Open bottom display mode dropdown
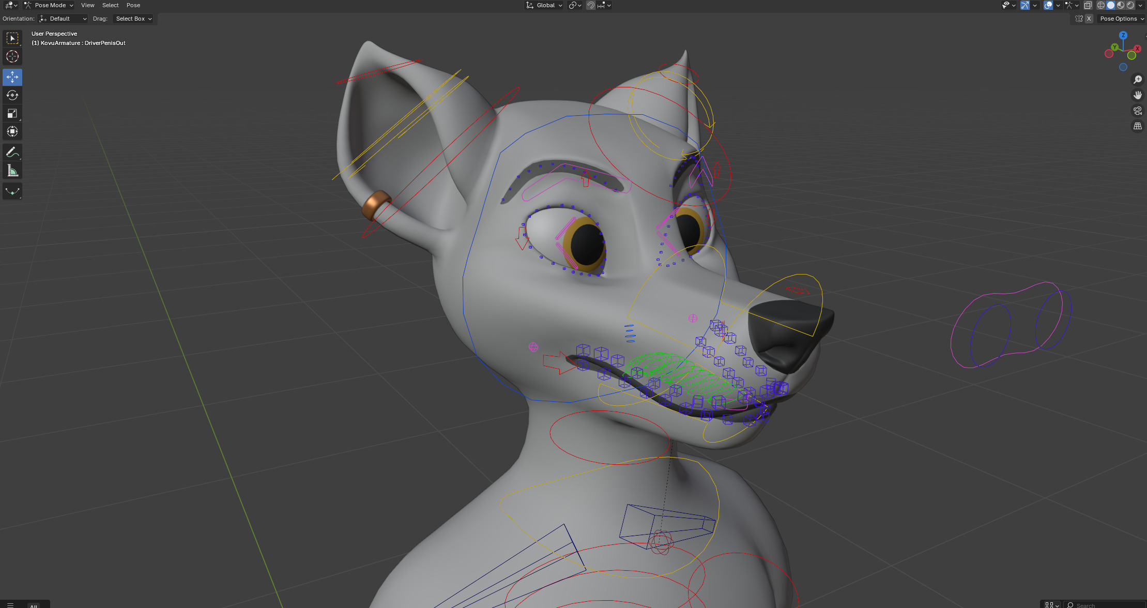Viewport: 1147px width, 608px height. coord(1052,605)
